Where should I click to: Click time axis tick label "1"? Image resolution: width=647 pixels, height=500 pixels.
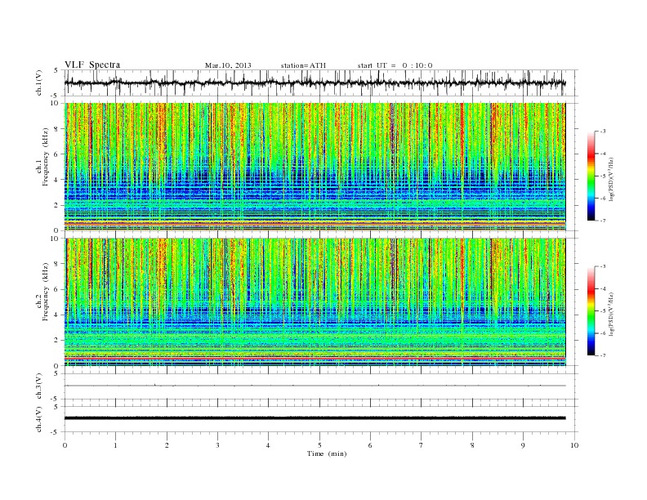115,445
